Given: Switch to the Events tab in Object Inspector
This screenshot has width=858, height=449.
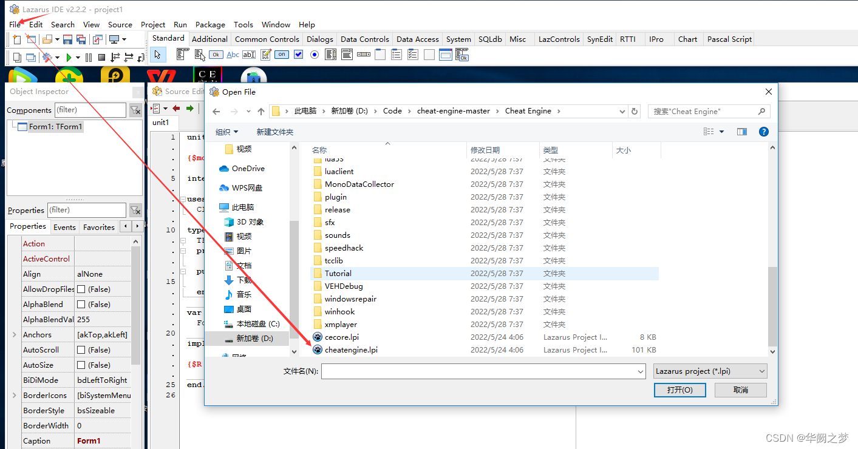Looking at the screenshot, I should pyautogui.click(x=64, y=227).
